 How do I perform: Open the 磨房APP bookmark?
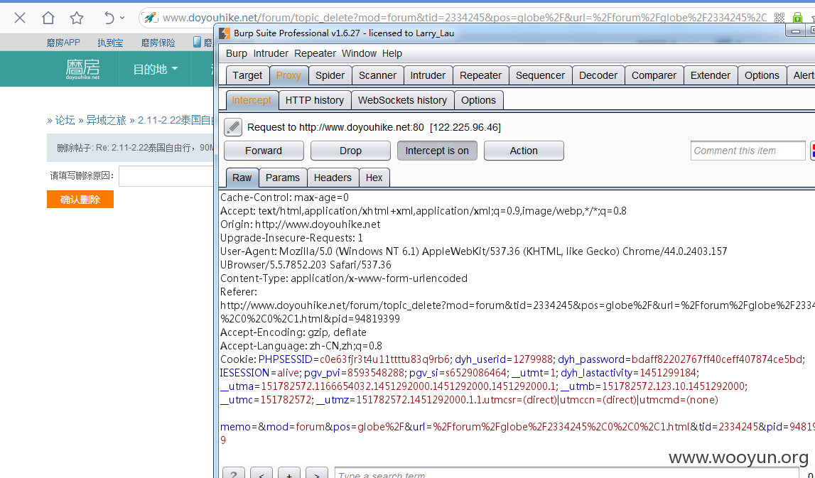tap(63, 43)
